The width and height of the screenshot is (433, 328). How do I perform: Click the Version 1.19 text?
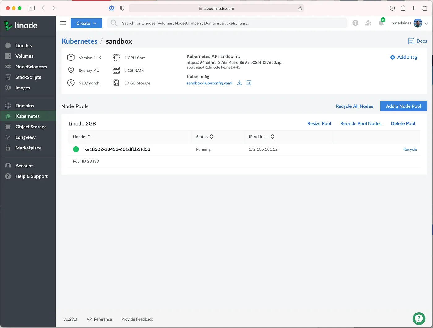[90, 58]
